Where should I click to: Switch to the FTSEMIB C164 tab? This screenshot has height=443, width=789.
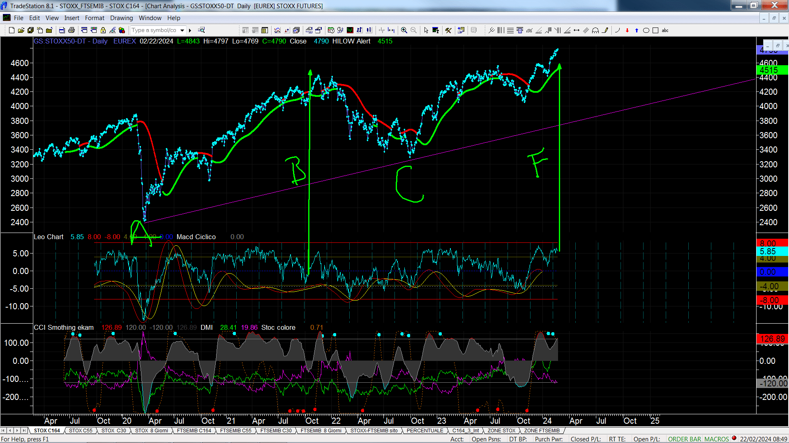pos(194,431)
